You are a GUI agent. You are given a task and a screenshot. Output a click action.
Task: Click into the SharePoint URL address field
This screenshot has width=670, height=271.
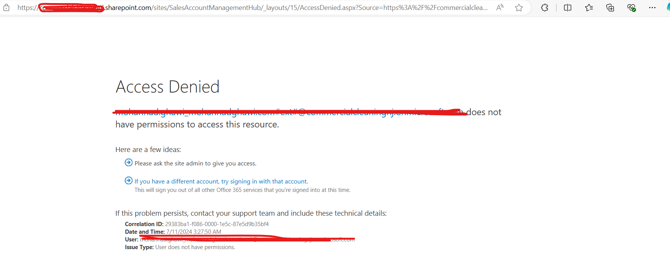click(x=269, y=8)
